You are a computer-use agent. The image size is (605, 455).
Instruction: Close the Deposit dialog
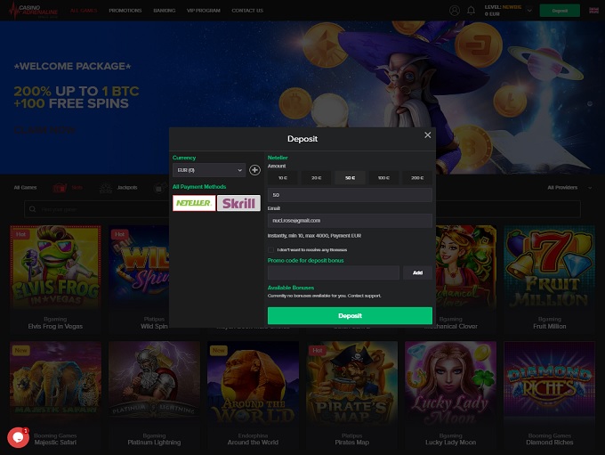pyautogui.click(x=427, y=135)
